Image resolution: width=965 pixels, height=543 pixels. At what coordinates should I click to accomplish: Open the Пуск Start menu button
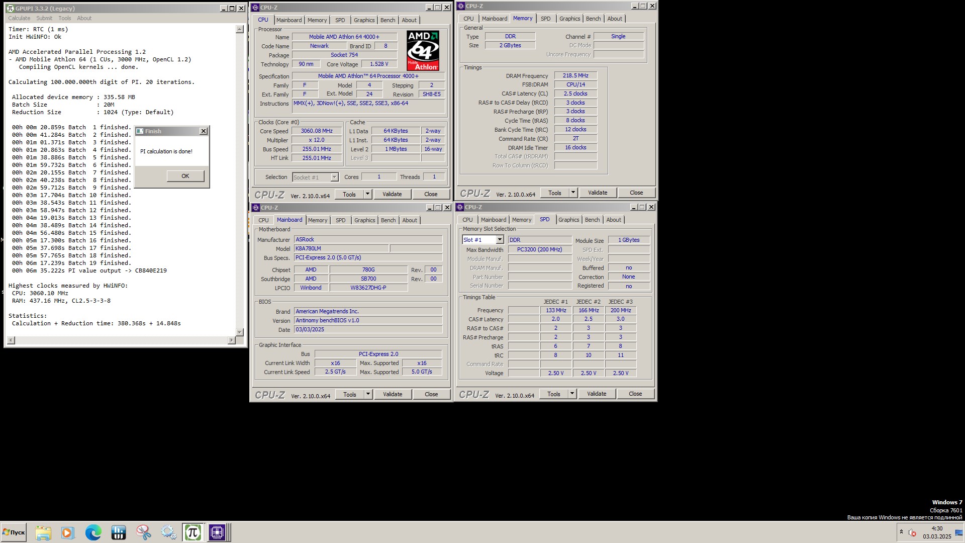click(14, 532)
